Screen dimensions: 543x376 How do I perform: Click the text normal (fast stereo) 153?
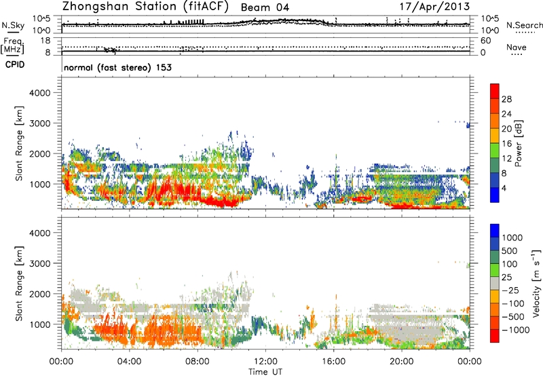pos(117,67)
